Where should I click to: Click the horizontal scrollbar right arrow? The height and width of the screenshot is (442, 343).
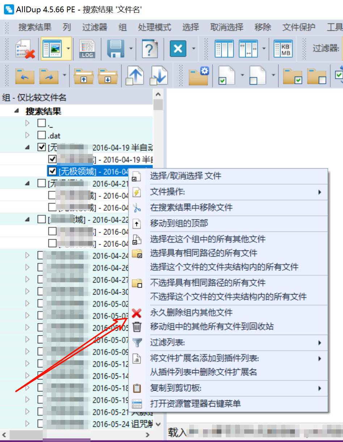pyautogui.click(x=148, y=434)
